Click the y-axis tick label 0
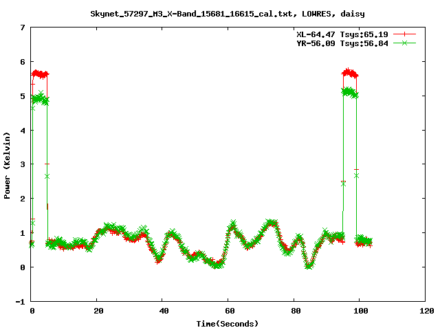This screenshot has height=330, width=440. click(x=23, y=267)
